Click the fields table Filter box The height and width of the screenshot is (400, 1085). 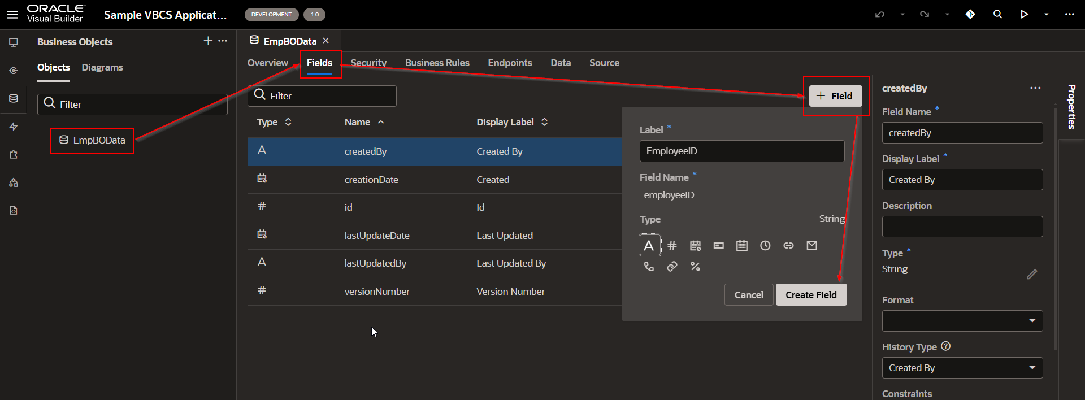pos(322,96)
